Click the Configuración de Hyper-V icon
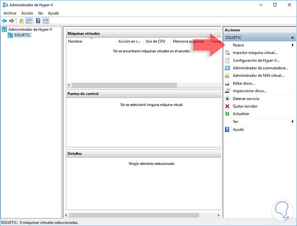297x226 pixels. click(227, 61)
